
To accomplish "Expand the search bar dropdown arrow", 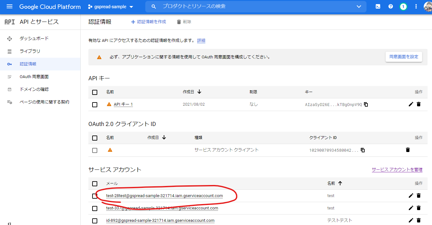I will pos(359,7).
